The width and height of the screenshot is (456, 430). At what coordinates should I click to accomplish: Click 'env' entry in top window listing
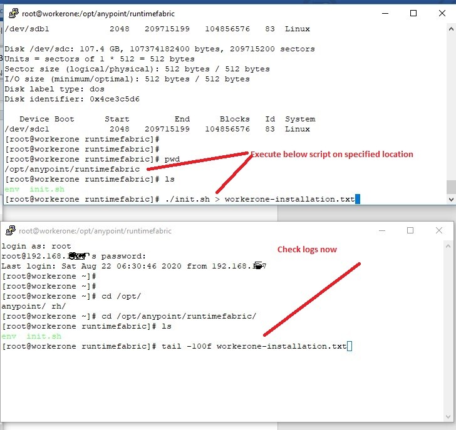point(12,189)
